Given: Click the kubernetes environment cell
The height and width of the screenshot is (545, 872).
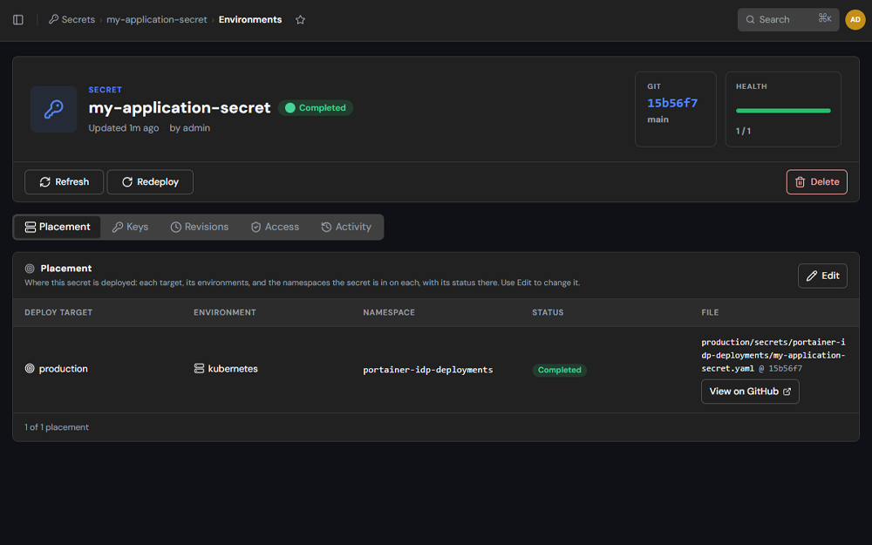Looking at the screenshot, I should click(226, 369).
